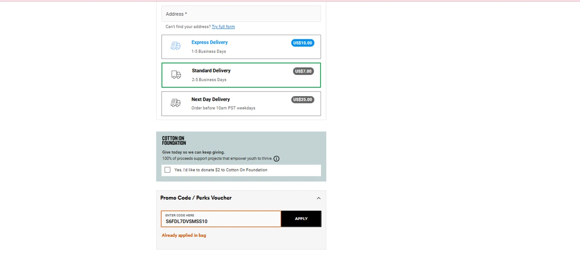Image resolution: width=580 pixels, height=257 pixels.
Task: Click the Express Delivery truck icon
Action: point(176,46)
